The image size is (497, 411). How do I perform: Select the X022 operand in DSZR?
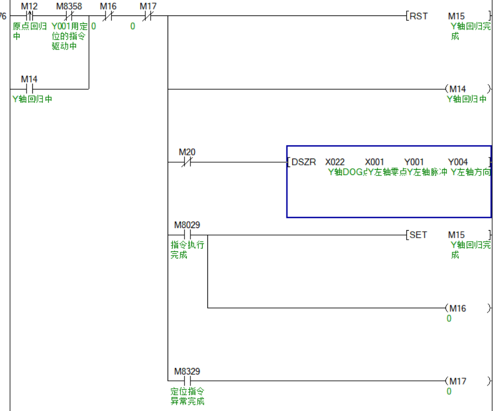tap(335, 162)
